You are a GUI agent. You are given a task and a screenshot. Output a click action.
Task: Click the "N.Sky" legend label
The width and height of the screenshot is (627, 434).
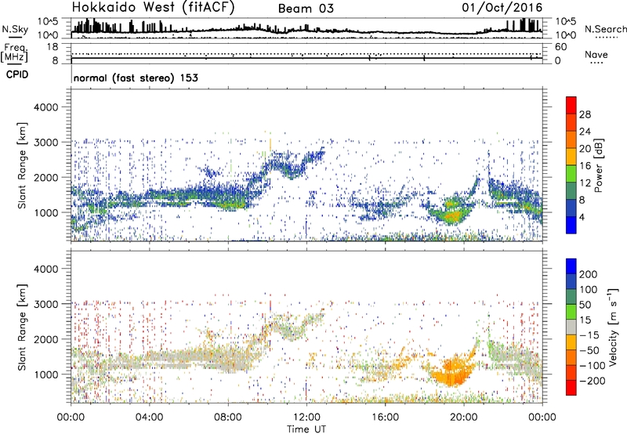tap(15, 29)
